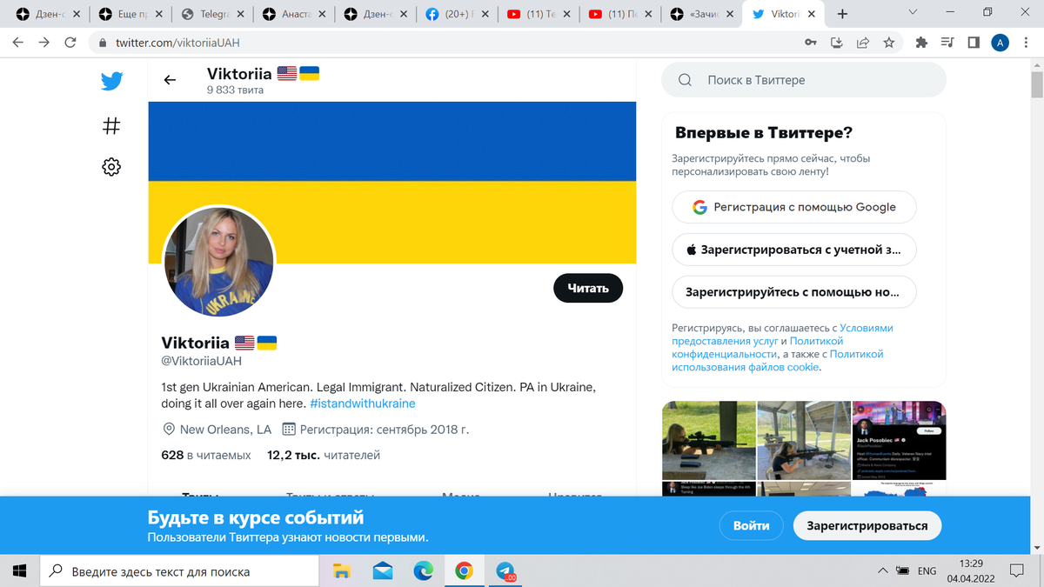Click the install app icon in address bar
The image size is (1044, 587).
[x=837, y=42]
